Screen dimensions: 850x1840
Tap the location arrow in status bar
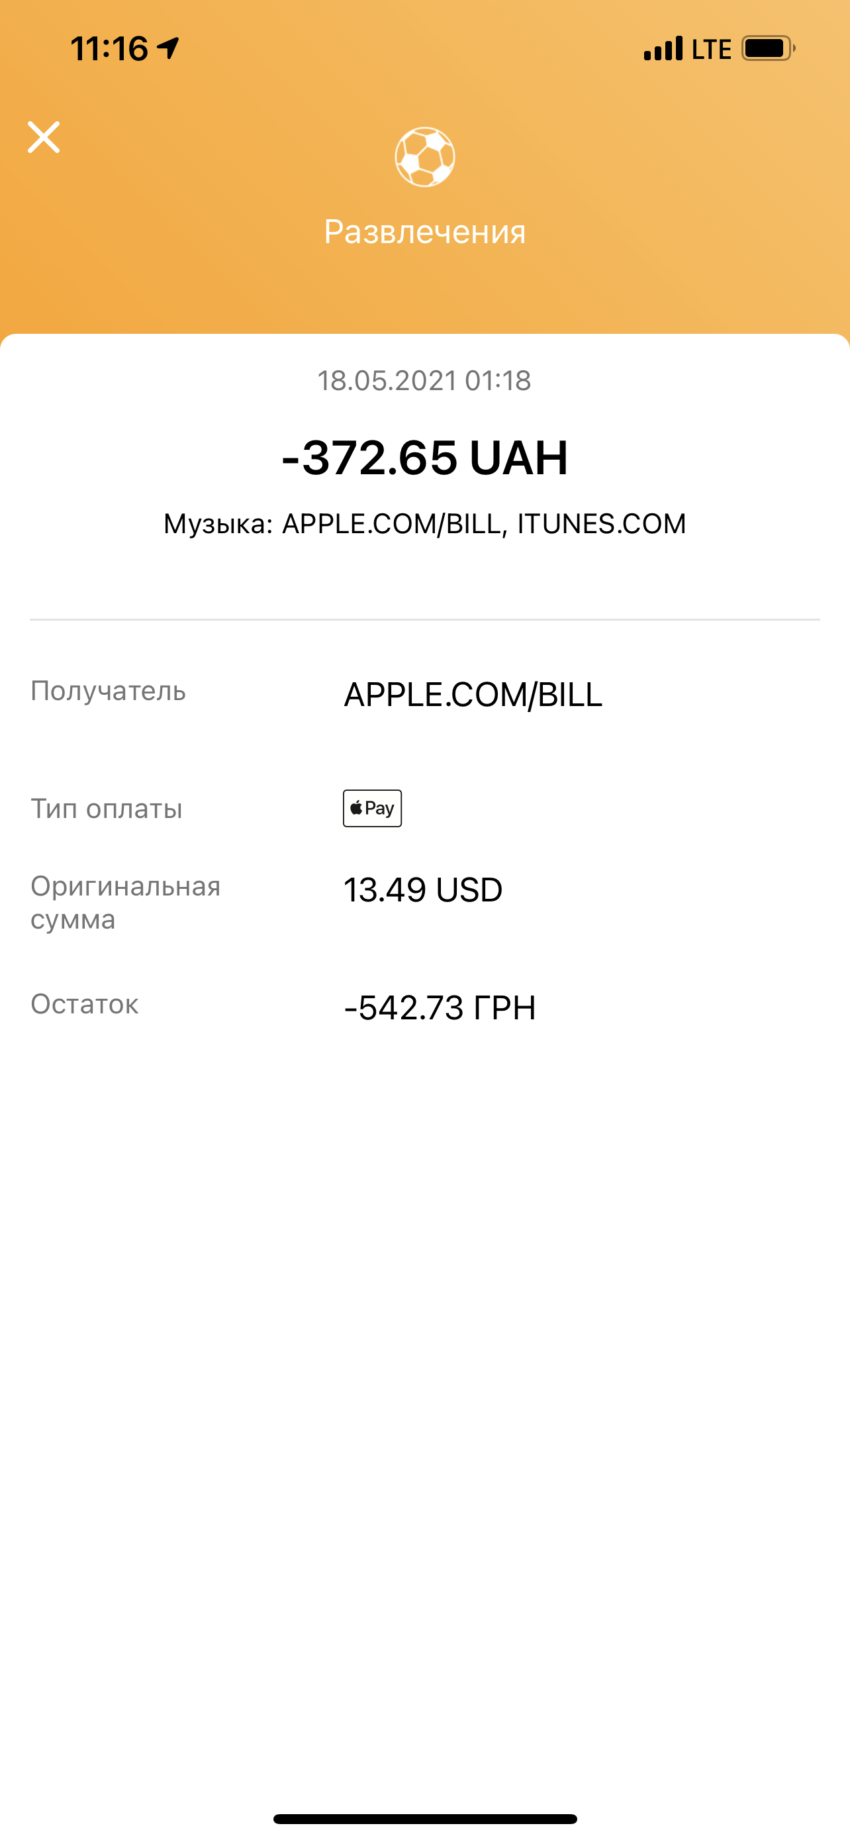click(168, 48)
